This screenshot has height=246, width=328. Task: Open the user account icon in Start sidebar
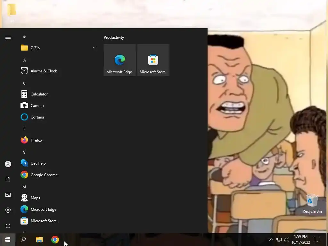tap(8, 164)
